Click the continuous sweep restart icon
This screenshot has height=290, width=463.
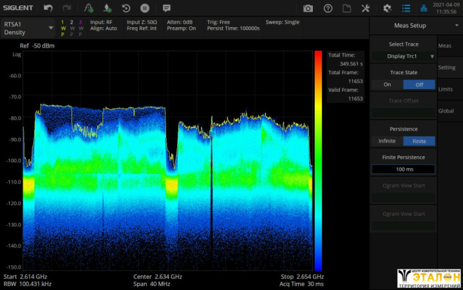pyautogui.click(x=126, y=8)
